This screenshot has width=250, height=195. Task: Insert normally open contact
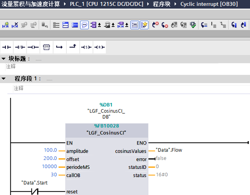tap(7, 47)
